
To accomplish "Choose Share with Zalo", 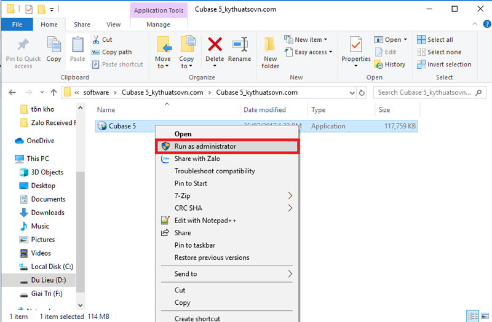I will coord(228,159).
